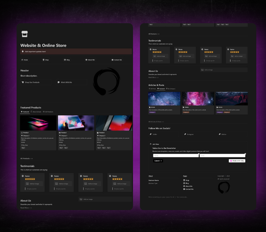Open the Shop link in footer Pages
Screen dimensions: 266x232
pos(186,180)
